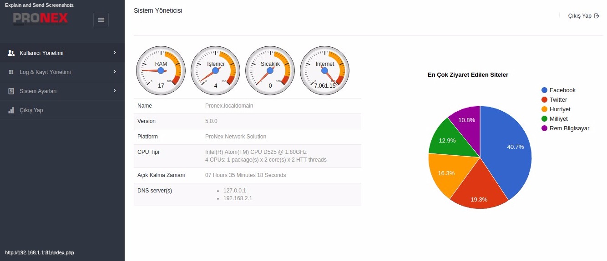Click the Version row label
This screenshot has height=261, width=607.
pyautogui.click(x=147, y=121)
